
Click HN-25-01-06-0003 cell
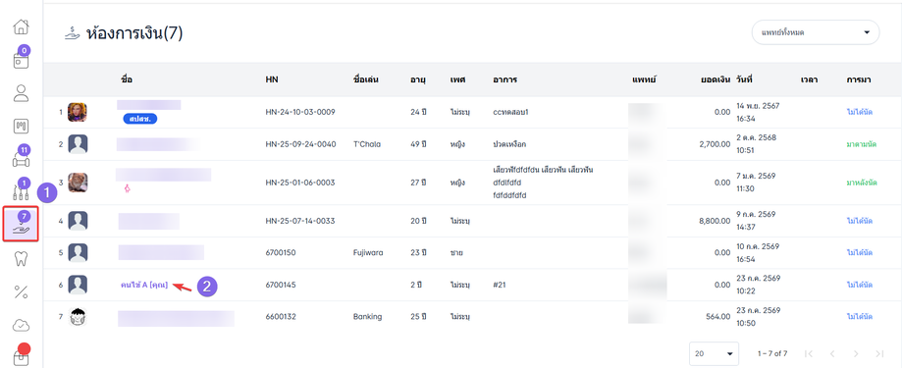pos(300,183)
